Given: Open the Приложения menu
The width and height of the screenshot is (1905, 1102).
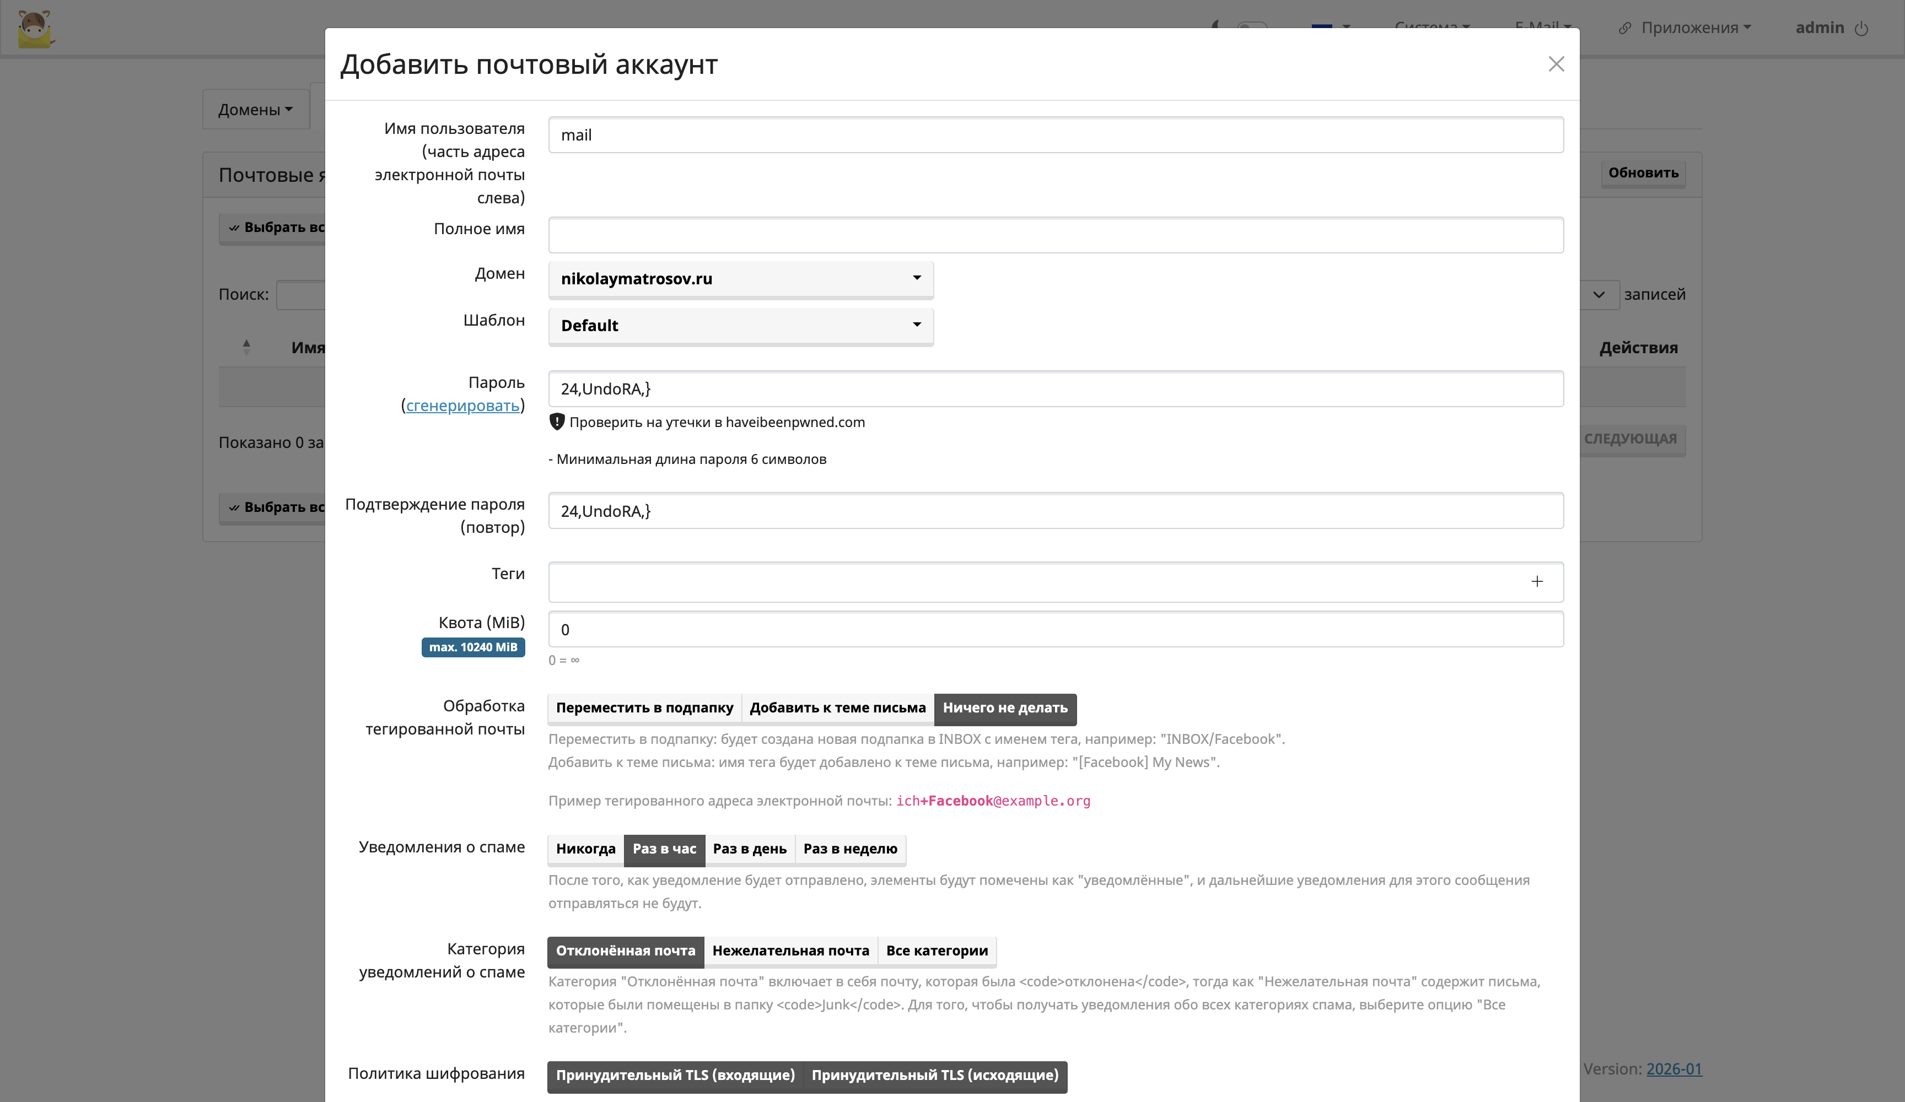Looking at the screenshot, I should [x=1694, y=28].
